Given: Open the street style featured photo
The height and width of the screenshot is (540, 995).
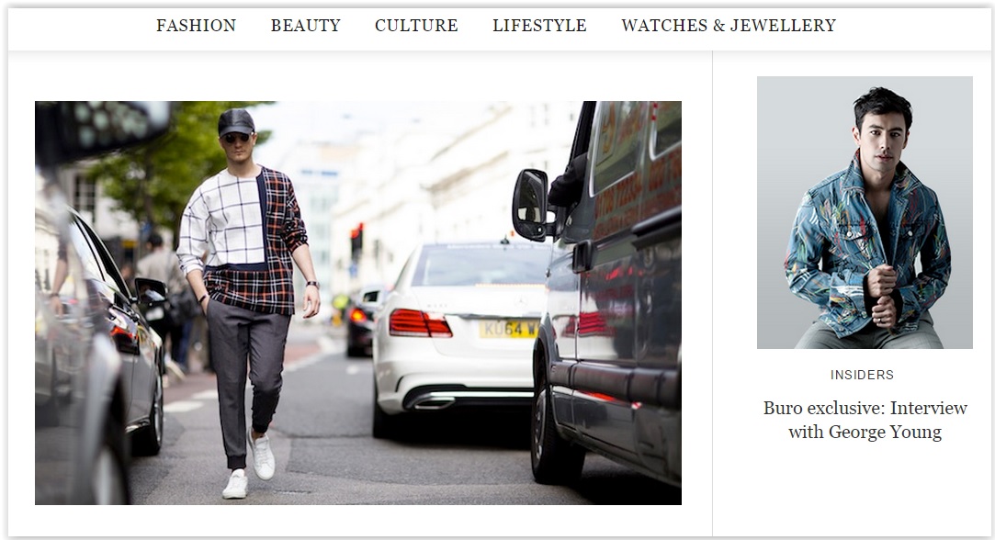Looking at the screenshot, I should [x=358, y=303].
